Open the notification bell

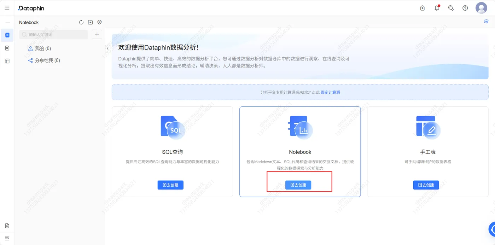[437, 8]
